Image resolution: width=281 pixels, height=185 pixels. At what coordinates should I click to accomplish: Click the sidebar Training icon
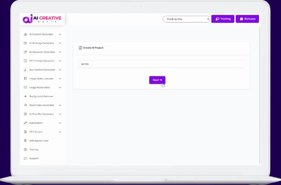[26, 149]
